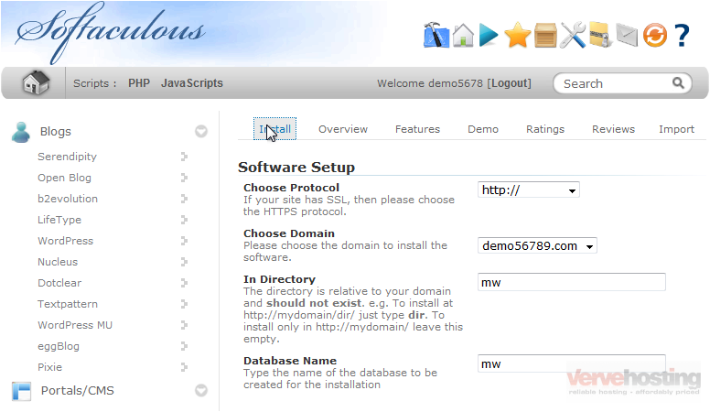Click the search magnifier icon
710x412 pixels.
[x=678, y=83]
